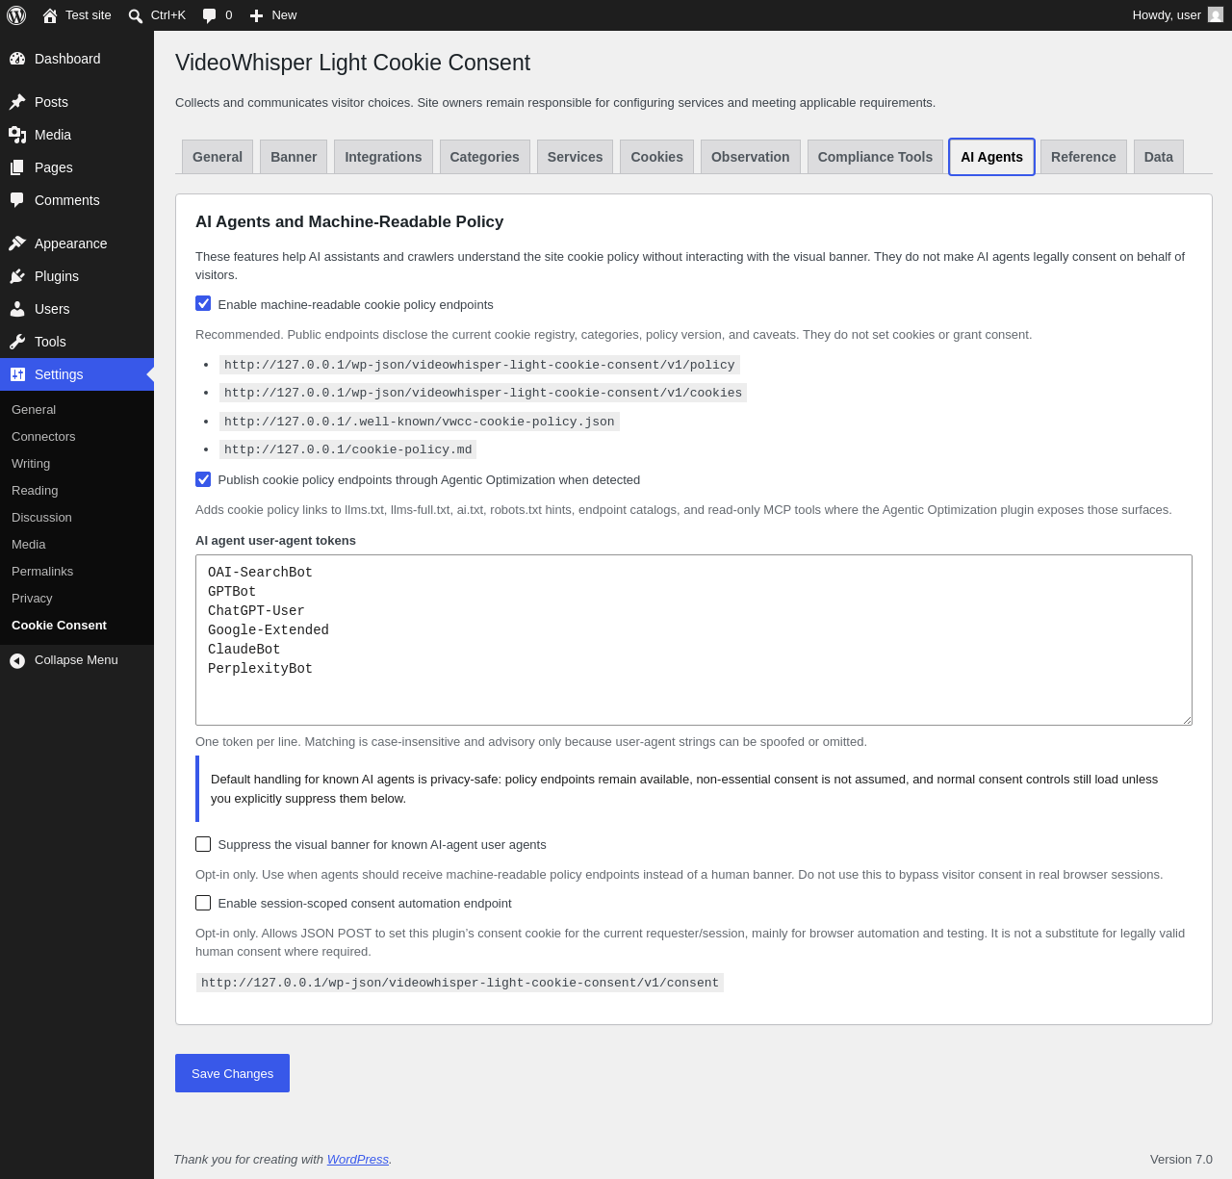Open the Connectors settings submenu item
This screenshot has height=1179, width=1232.
pyautogui.click(x=43, y=437)
